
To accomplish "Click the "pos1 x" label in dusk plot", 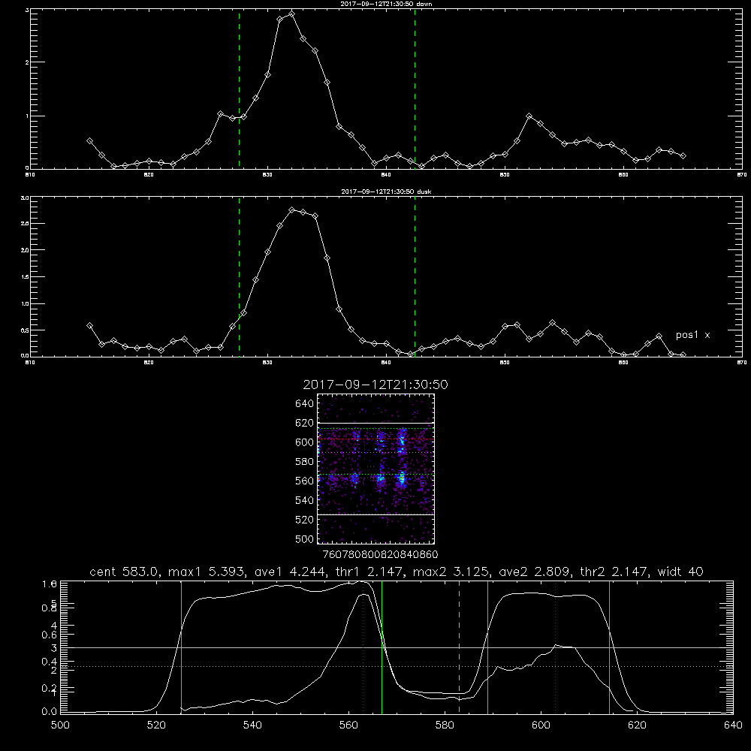I will tap(692, 335).
